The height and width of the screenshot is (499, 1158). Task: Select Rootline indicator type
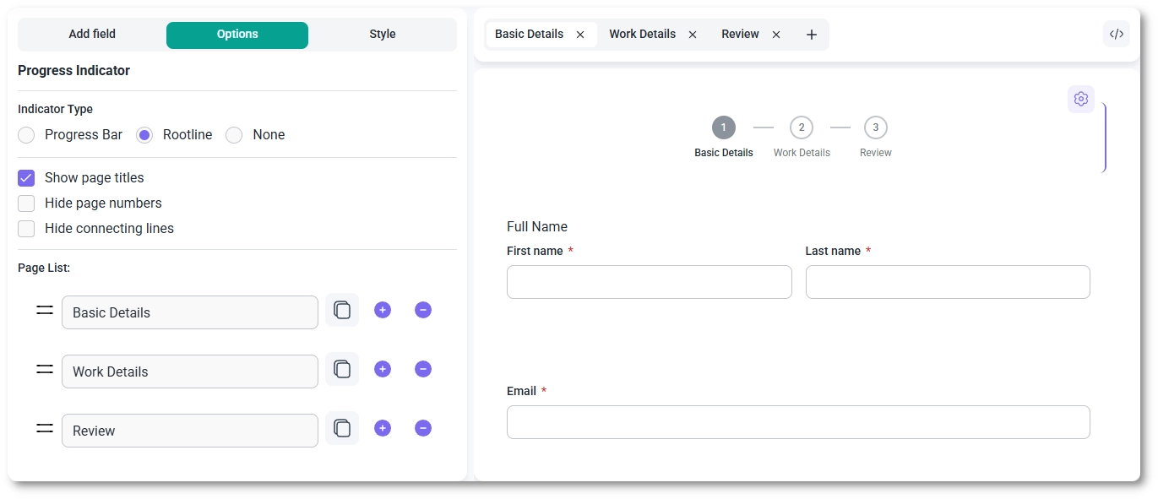(x=144, y=135)
